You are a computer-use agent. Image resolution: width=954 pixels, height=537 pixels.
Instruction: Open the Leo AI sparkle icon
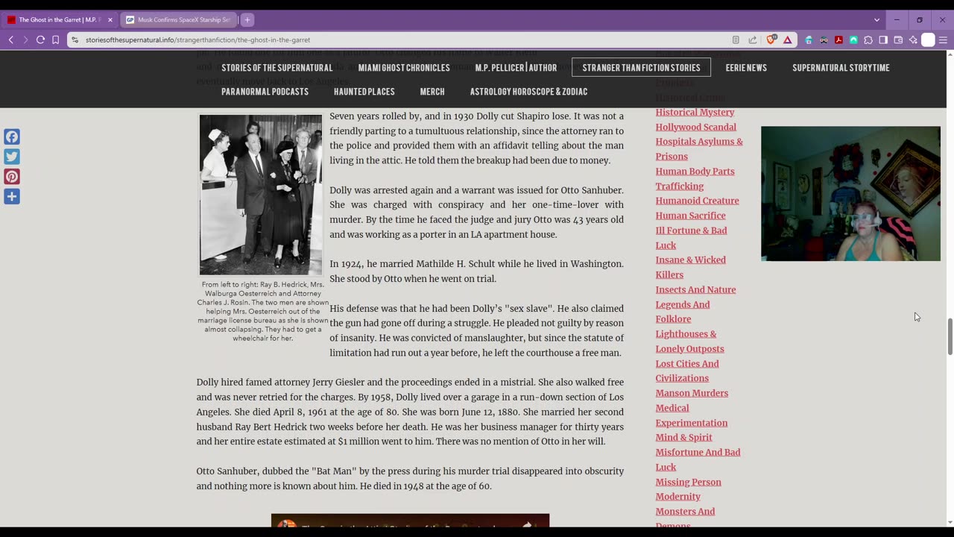pos(913,40)
